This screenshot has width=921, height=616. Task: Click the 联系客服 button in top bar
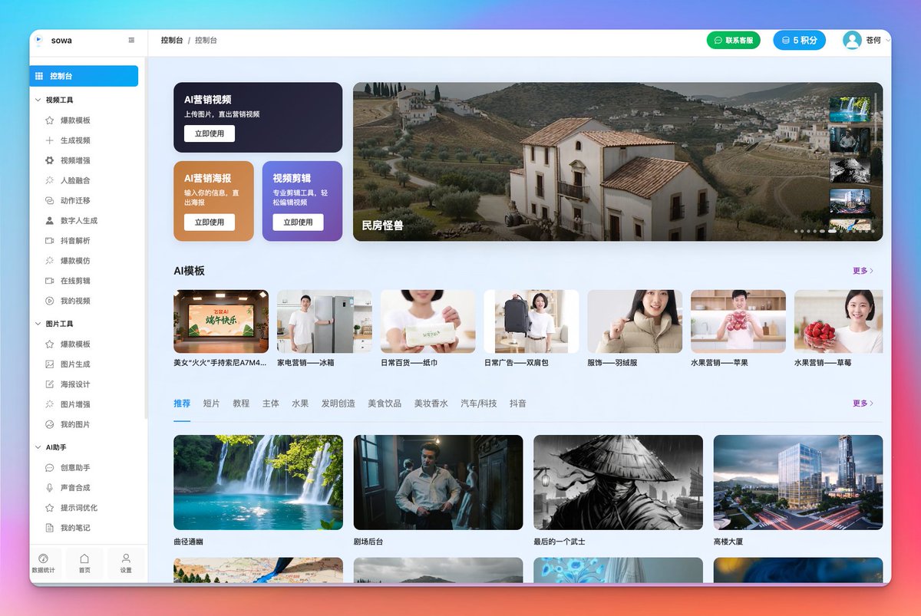click(733, 39)
